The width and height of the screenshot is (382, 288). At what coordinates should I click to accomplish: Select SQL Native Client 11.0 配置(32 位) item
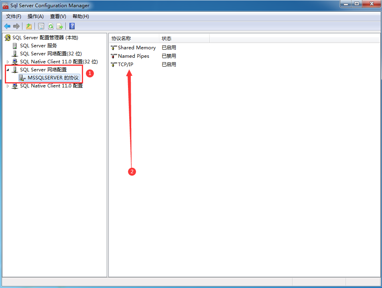click(x=59, y=62)
